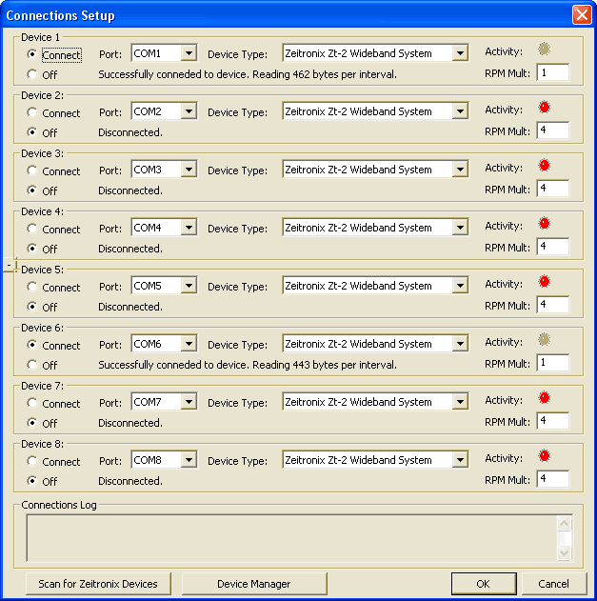This screenshot has width=597, height=601.
Task: Click Device 1 activity indicator light
Action: (545, 50)
